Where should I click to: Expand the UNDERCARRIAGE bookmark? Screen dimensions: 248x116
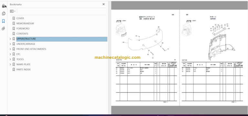10,44
